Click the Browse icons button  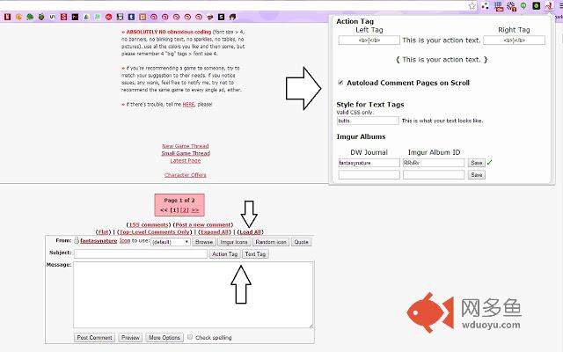click(x=204, y=242)
